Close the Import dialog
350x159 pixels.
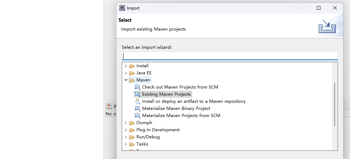pyautogui.click(x=335, y=8)
